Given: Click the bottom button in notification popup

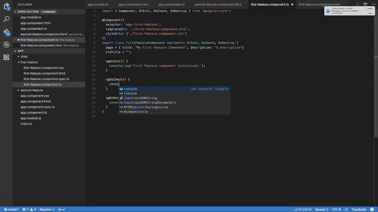Looking at the screenshot, I should tap(370, 13).
